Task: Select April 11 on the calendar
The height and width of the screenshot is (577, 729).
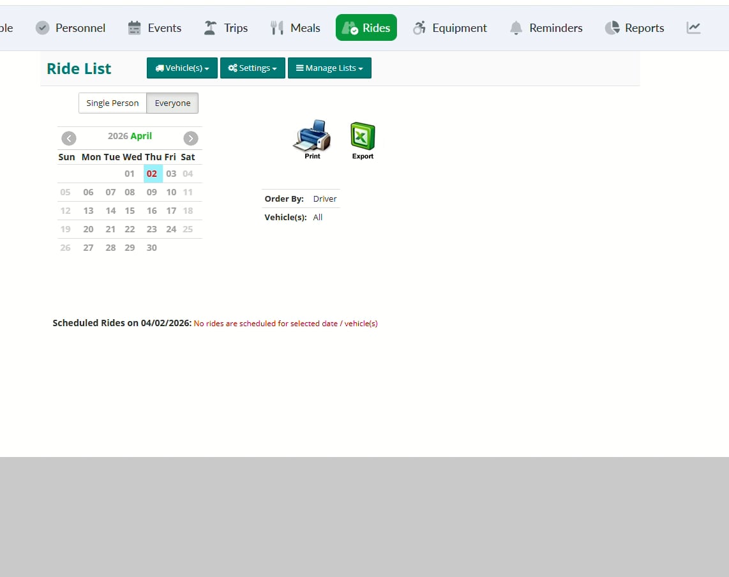Action: [188, 193]
